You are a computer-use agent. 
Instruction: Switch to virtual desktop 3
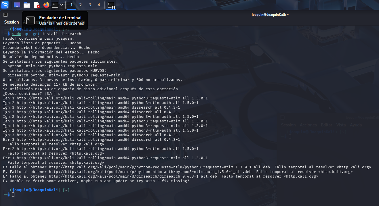tap(90, 5)
